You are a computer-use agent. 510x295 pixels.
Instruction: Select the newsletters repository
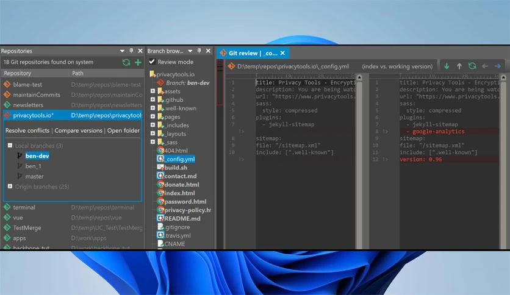[x=72, y=105]
